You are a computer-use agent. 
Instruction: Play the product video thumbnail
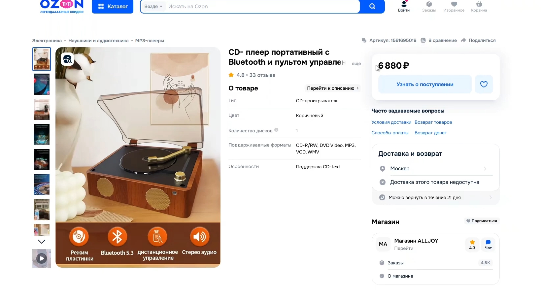point(42,258)
